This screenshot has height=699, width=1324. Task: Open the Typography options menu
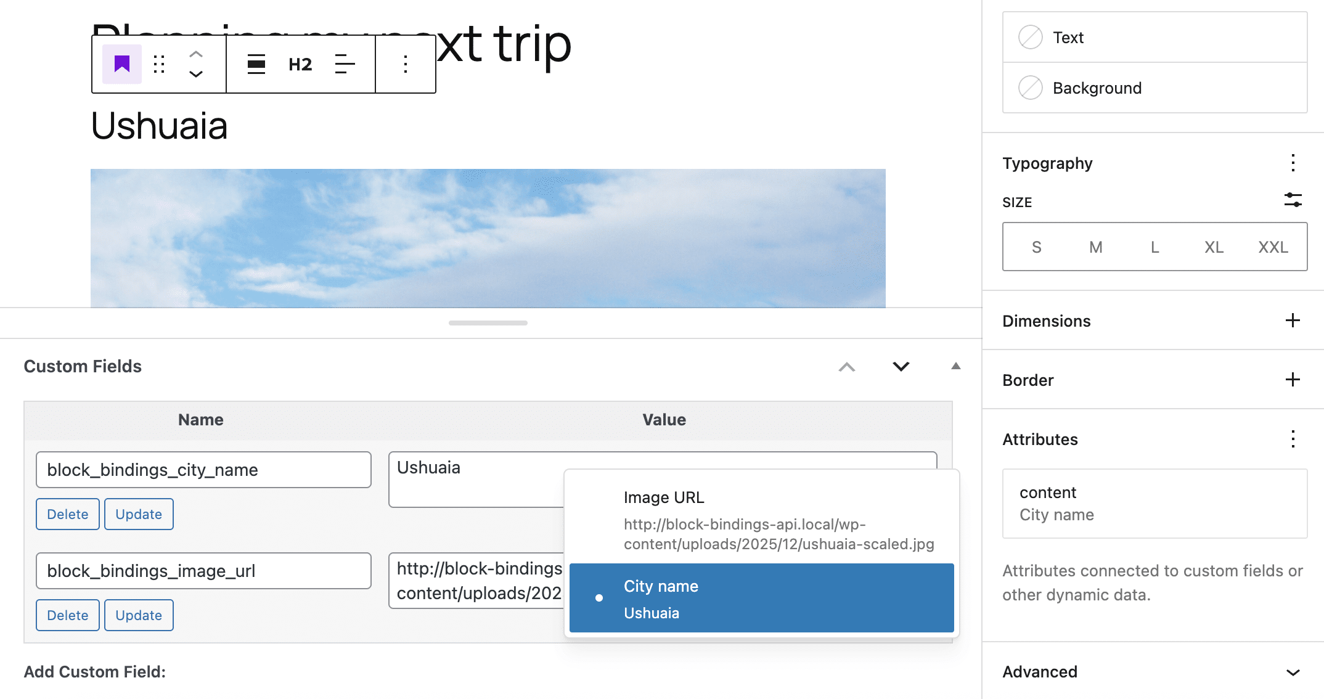pyautogui.click(x=1293, y=163)
